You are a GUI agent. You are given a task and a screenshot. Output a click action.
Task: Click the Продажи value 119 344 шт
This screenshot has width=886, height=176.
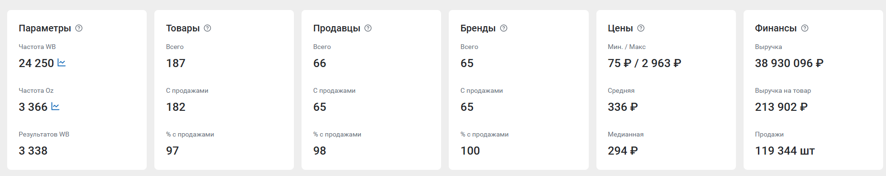(785, 151)
